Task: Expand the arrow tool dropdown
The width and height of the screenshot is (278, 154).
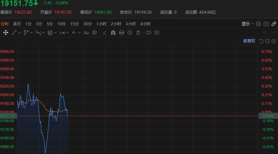Action: [79, 33]
